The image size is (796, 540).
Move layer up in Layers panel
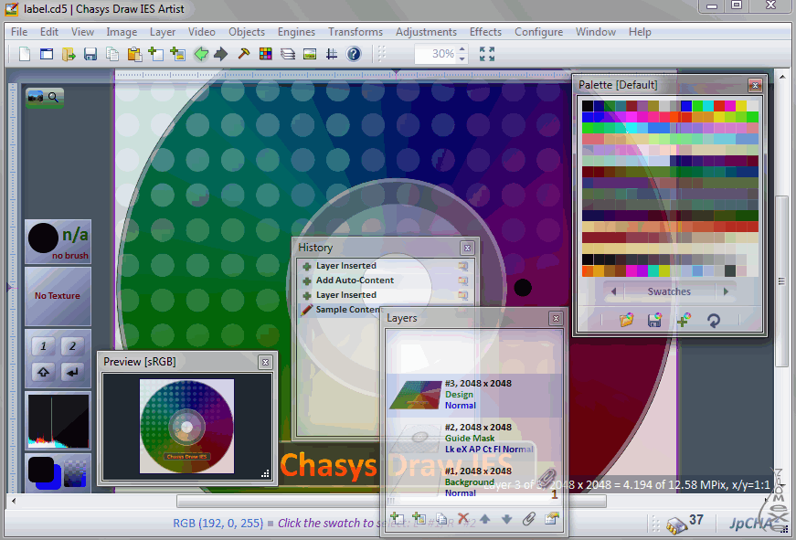(x=484, y=519)
